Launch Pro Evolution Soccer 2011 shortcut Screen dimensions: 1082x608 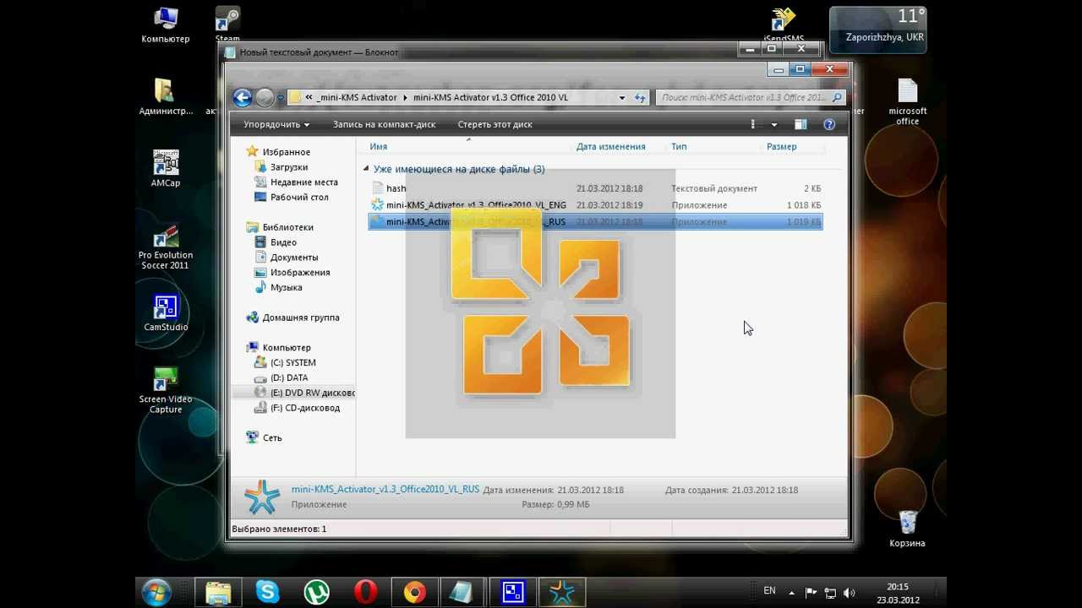coord(166,247)
